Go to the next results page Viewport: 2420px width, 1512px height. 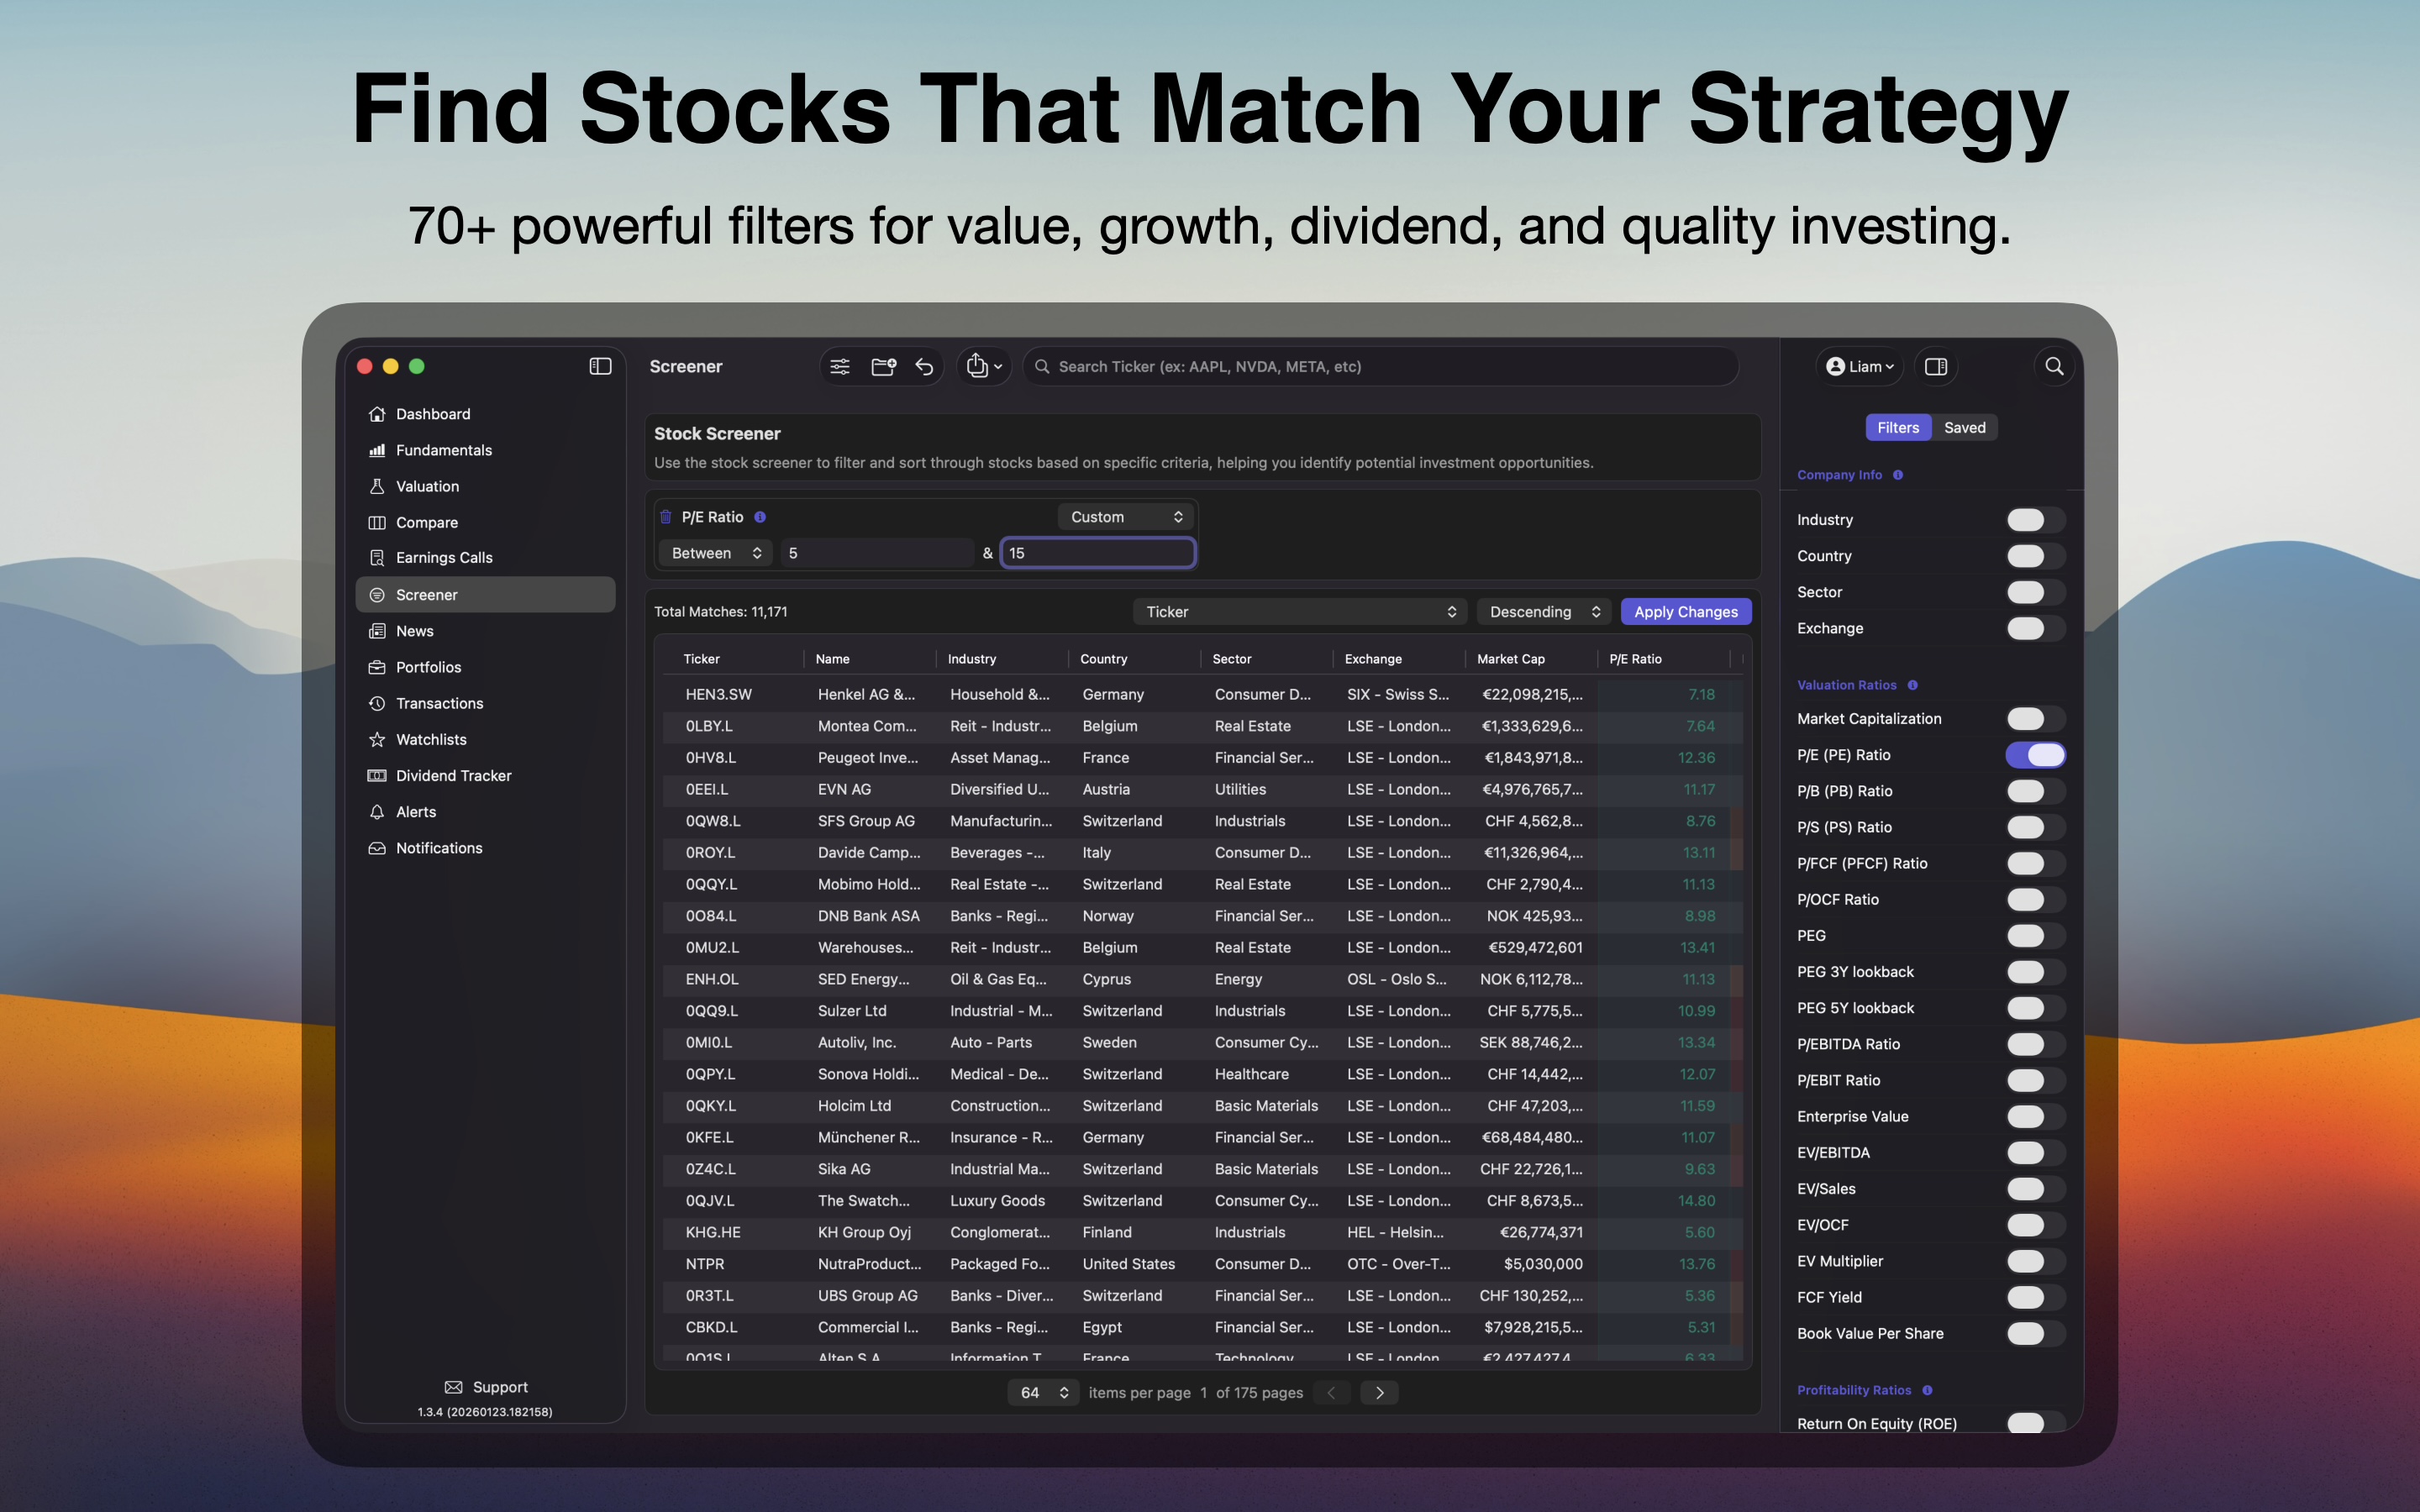click(1380, 1393)
